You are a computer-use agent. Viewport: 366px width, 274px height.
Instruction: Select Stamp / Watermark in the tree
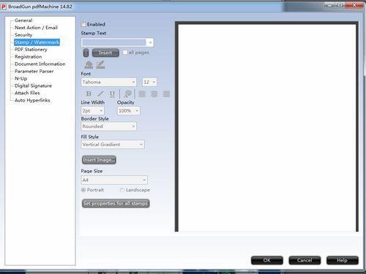[37, 42]
